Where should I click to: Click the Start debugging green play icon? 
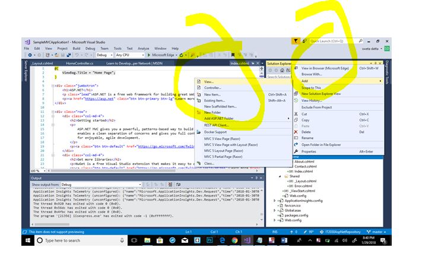pos(149,55)
